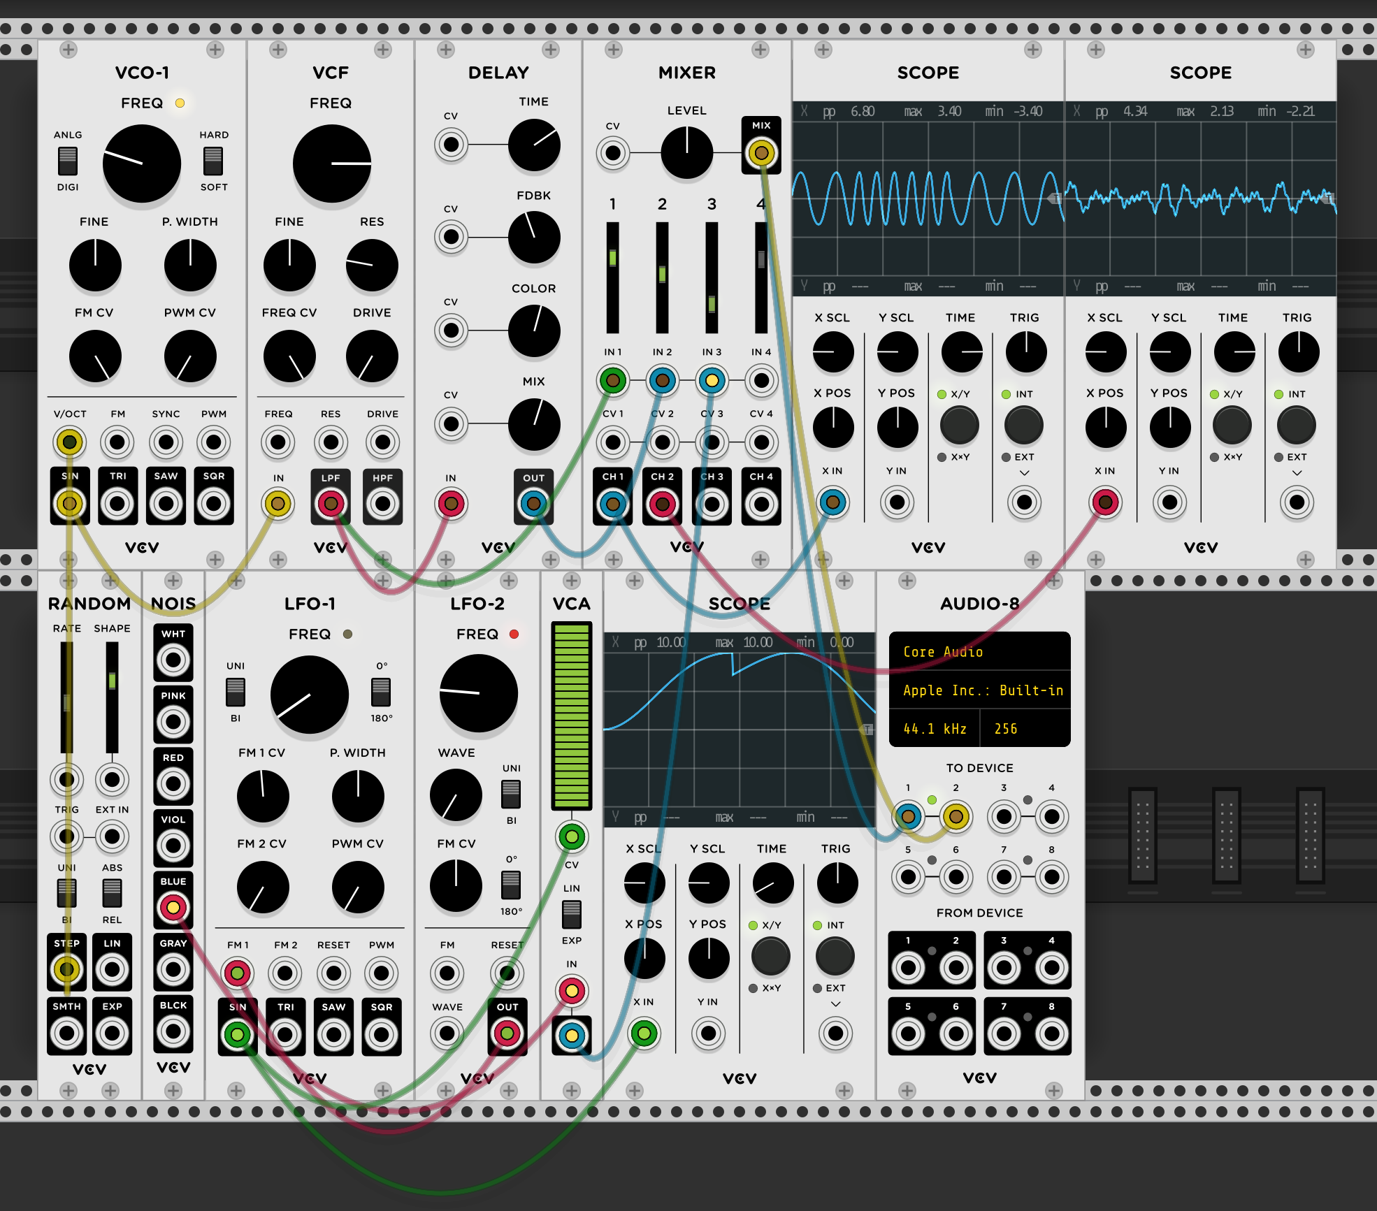The width and height of the screenshot is (1377, 1211).
Task: Click the Noise PINK output jack
Action: (x=173, y=722)
